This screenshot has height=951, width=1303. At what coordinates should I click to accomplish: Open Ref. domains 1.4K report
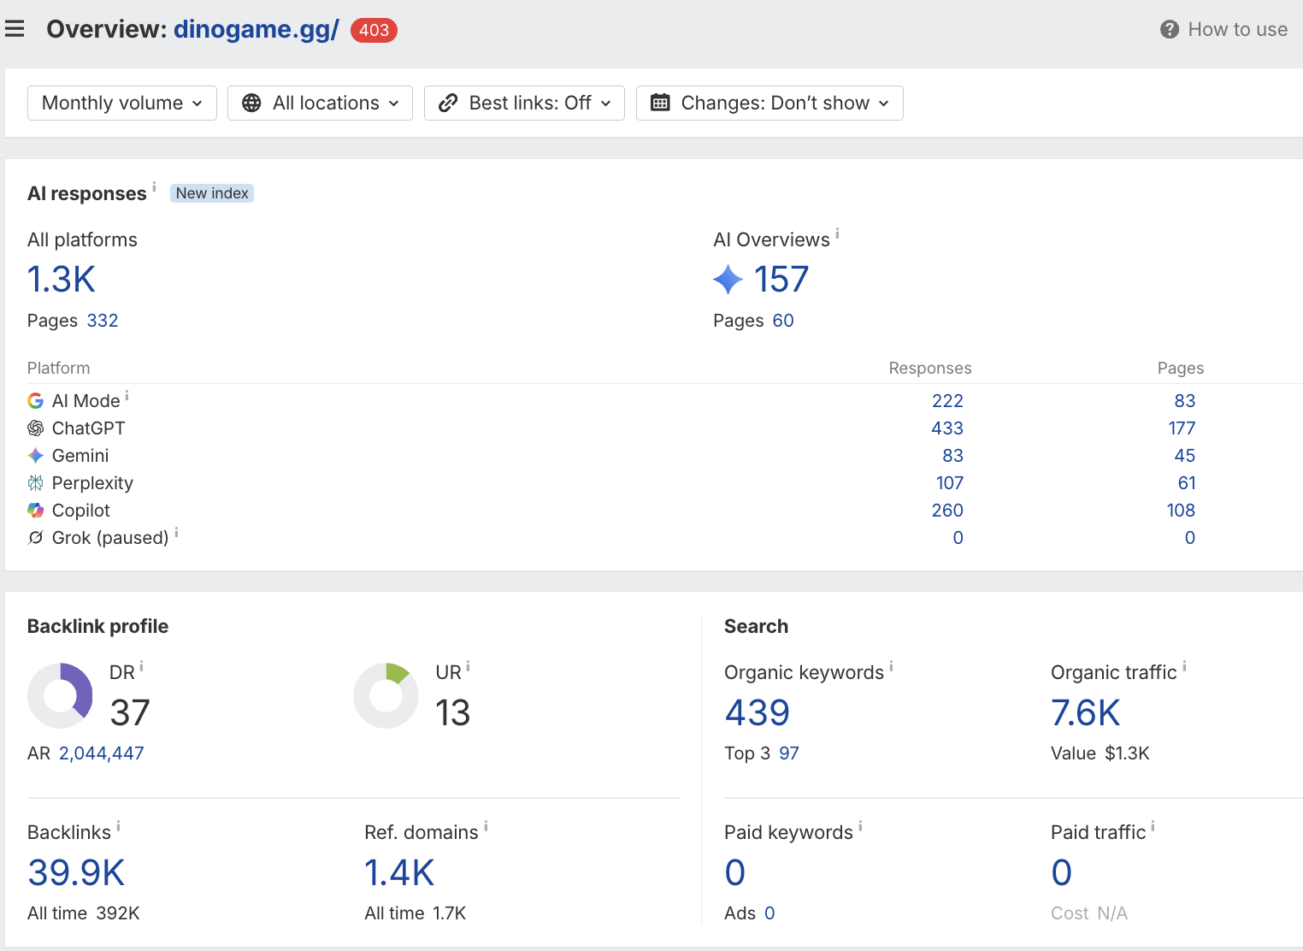(x=399, y=873)
